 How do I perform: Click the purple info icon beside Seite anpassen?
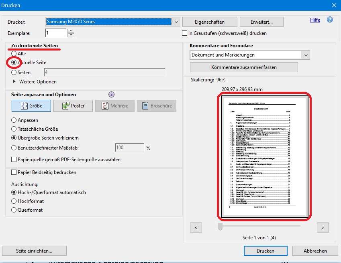pyautogui.click(x=112, y=95)
